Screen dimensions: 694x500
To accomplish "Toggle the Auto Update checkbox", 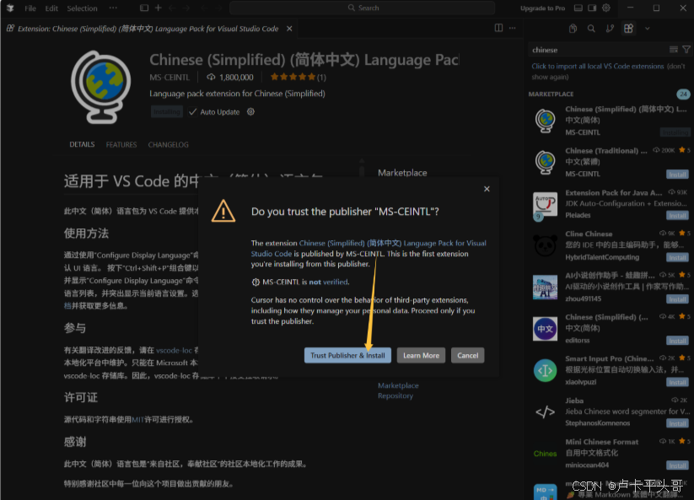I will tap(192, 112).
